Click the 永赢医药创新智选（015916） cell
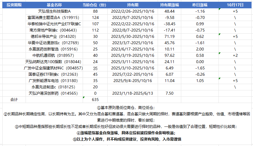 pyautogui.click(x=54, y=49)
